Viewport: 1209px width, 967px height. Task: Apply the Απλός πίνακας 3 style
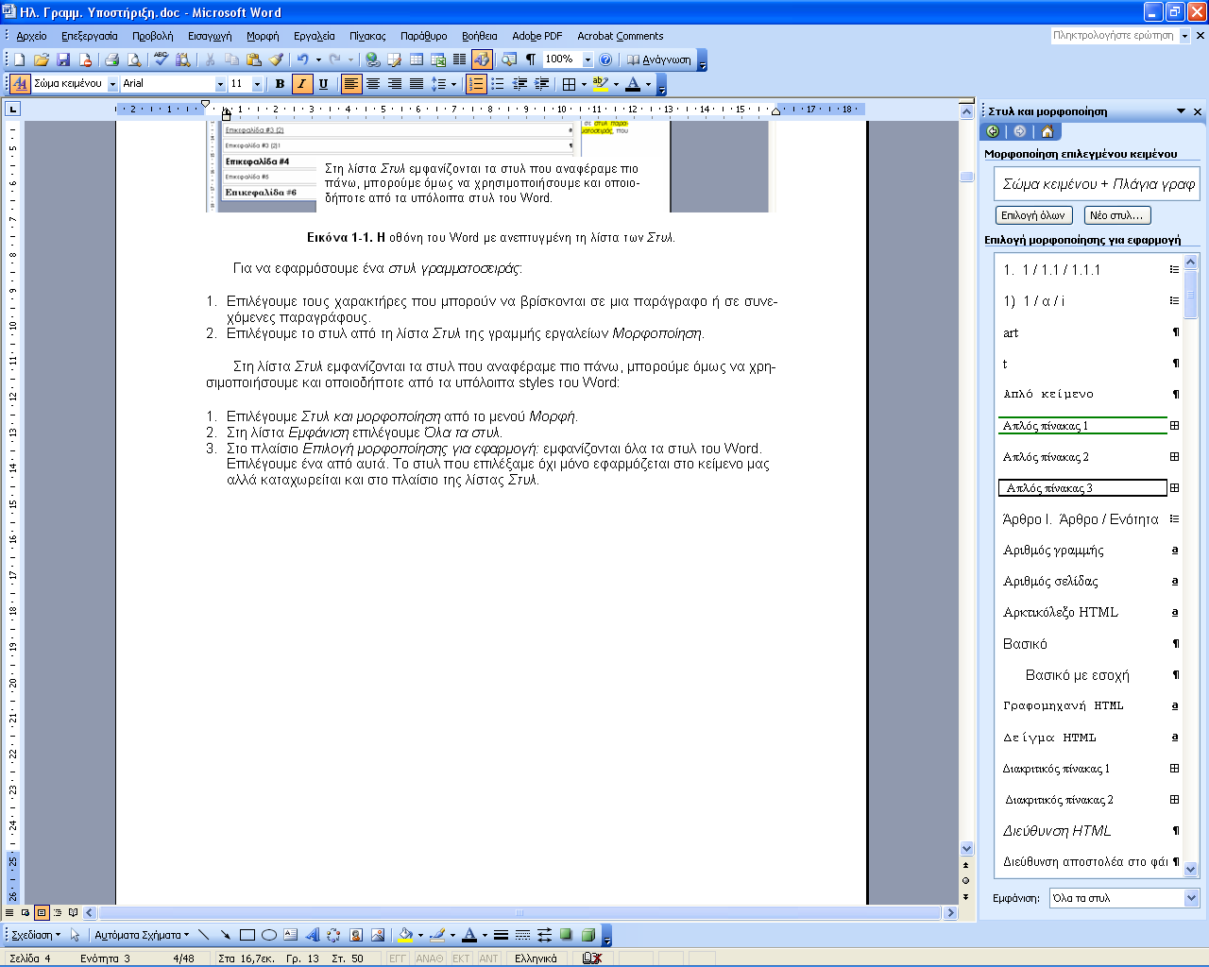coord(1090,488)
